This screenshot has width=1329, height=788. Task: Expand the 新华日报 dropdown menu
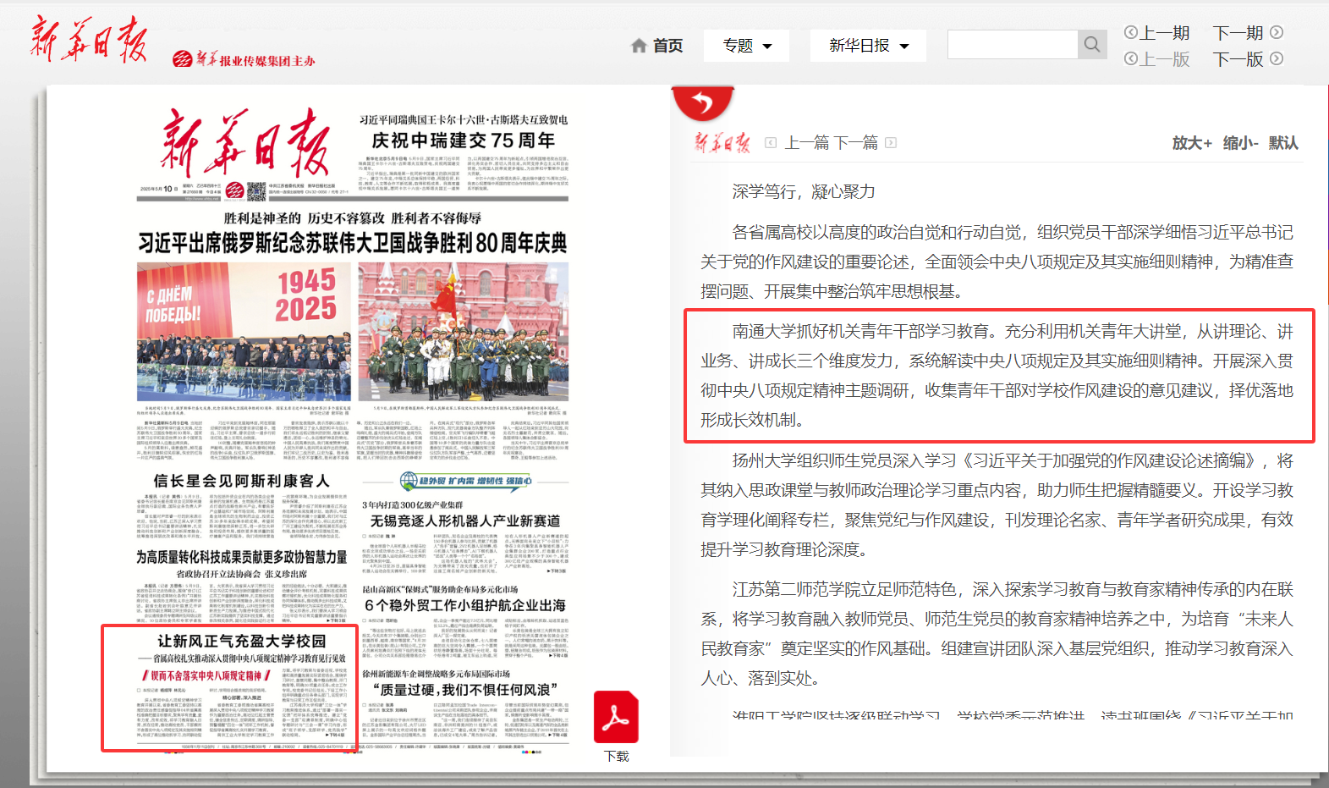pyautogui.click(x=868, y=46)
